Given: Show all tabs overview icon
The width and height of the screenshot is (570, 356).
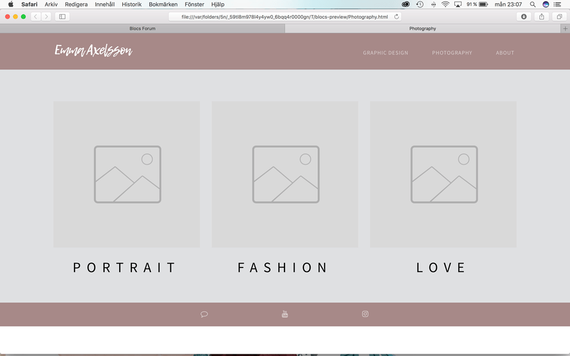Looking at the screenshot, I should 559,17.
